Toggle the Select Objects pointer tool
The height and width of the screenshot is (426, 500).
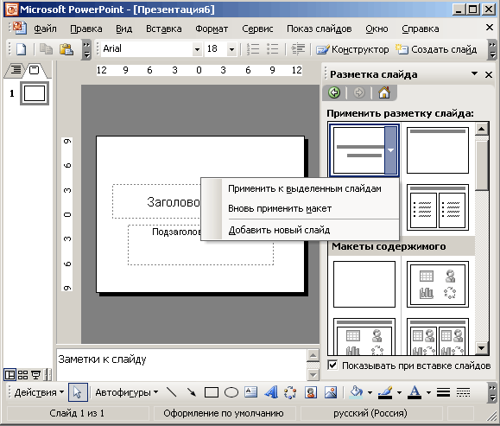tap(78, 392)
